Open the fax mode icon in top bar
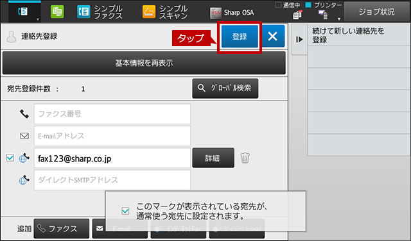This screenshot has width=411, height=241. (23, 12)
